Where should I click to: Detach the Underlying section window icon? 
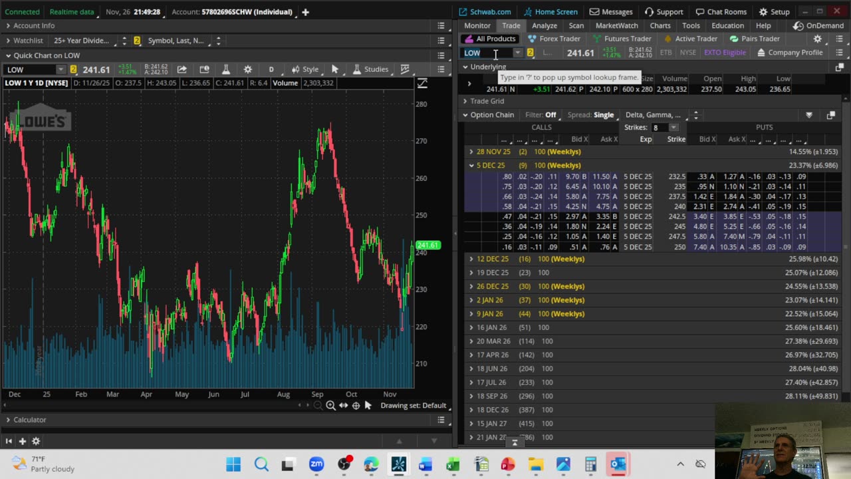pyautogui.click(x=839, y=67)
